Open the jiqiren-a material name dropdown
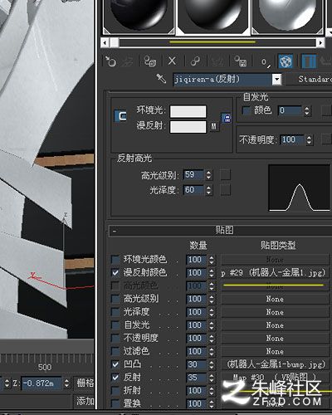 point(276,80)
